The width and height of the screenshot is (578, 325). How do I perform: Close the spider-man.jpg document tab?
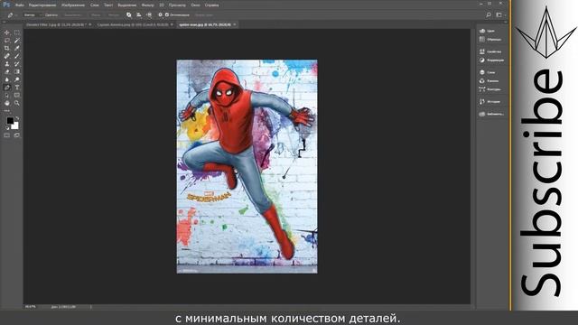235,24
